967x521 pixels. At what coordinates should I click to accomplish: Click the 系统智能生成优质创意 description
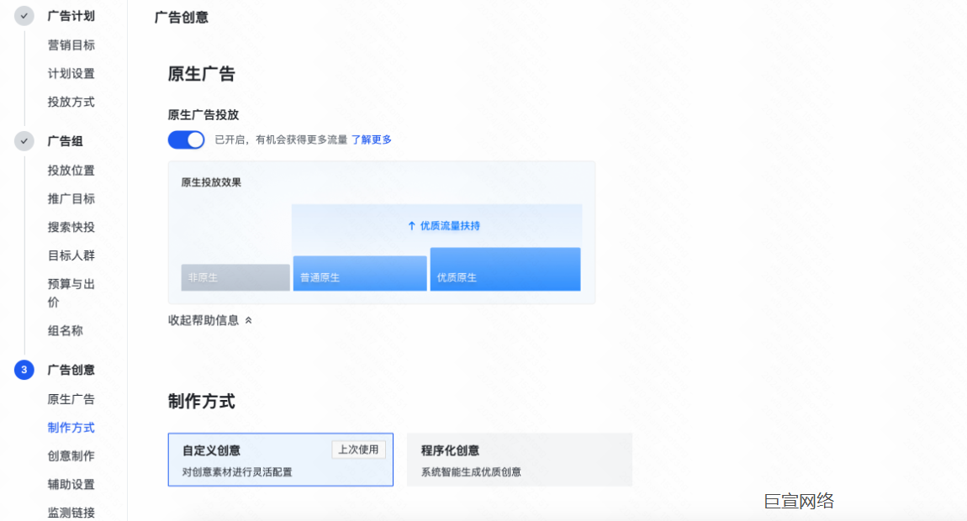(471, 471)
